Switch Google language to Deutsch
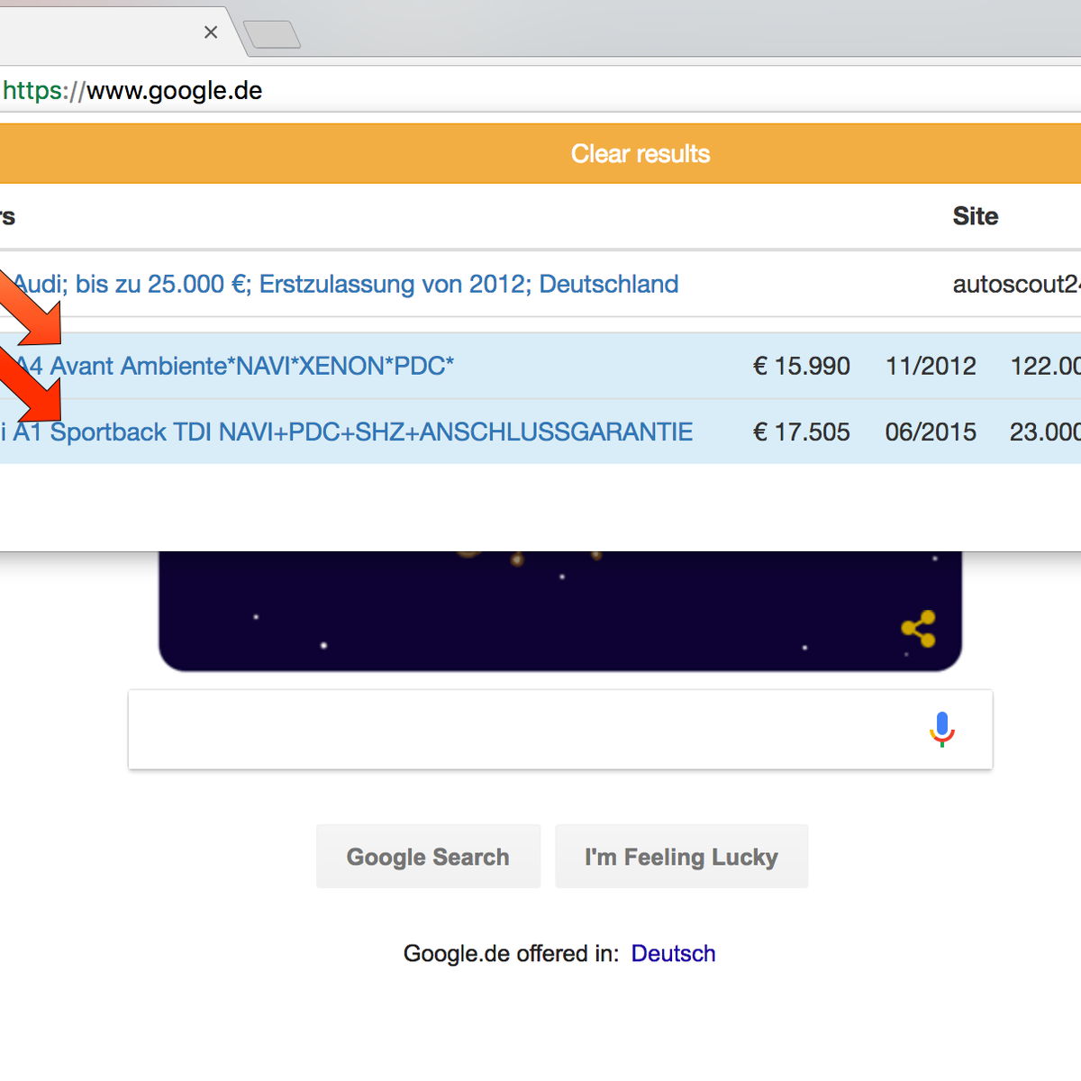 click(x=673, y=954)
